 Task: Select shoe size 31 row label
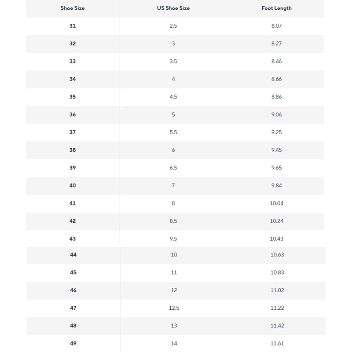point(73,26)
